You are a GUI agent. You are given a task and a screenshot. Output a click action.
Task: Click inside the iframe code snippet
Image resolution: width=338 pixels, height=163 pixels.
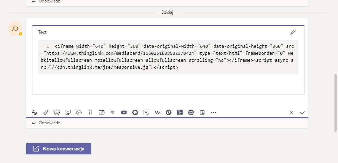click(168, 57)
